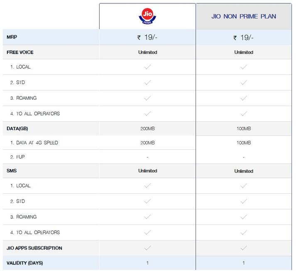This screenshot has width=299, height=271.
Task: Click voice LOCAL checkmark in Jio Prime column
Action: pyautogui.click(x=147, y=67)
